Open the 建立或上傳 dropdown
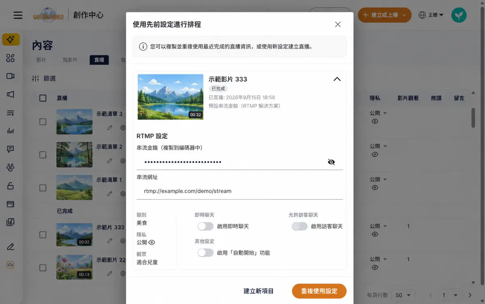This screenshot has width=485, height=304. (384, 15)
